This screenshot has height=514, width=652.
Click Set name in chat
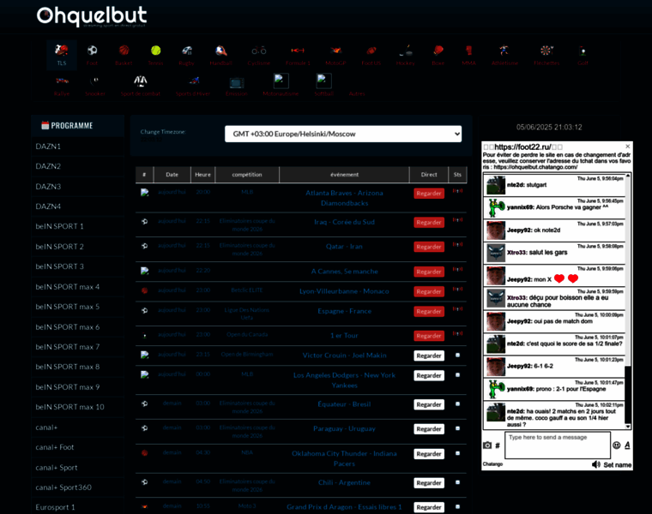[617, 464]
